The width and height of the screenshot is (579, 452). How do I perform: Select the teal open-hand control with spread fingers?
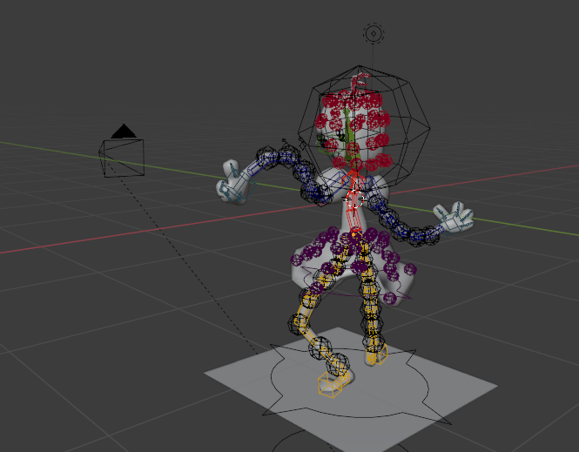click(455, 218)
